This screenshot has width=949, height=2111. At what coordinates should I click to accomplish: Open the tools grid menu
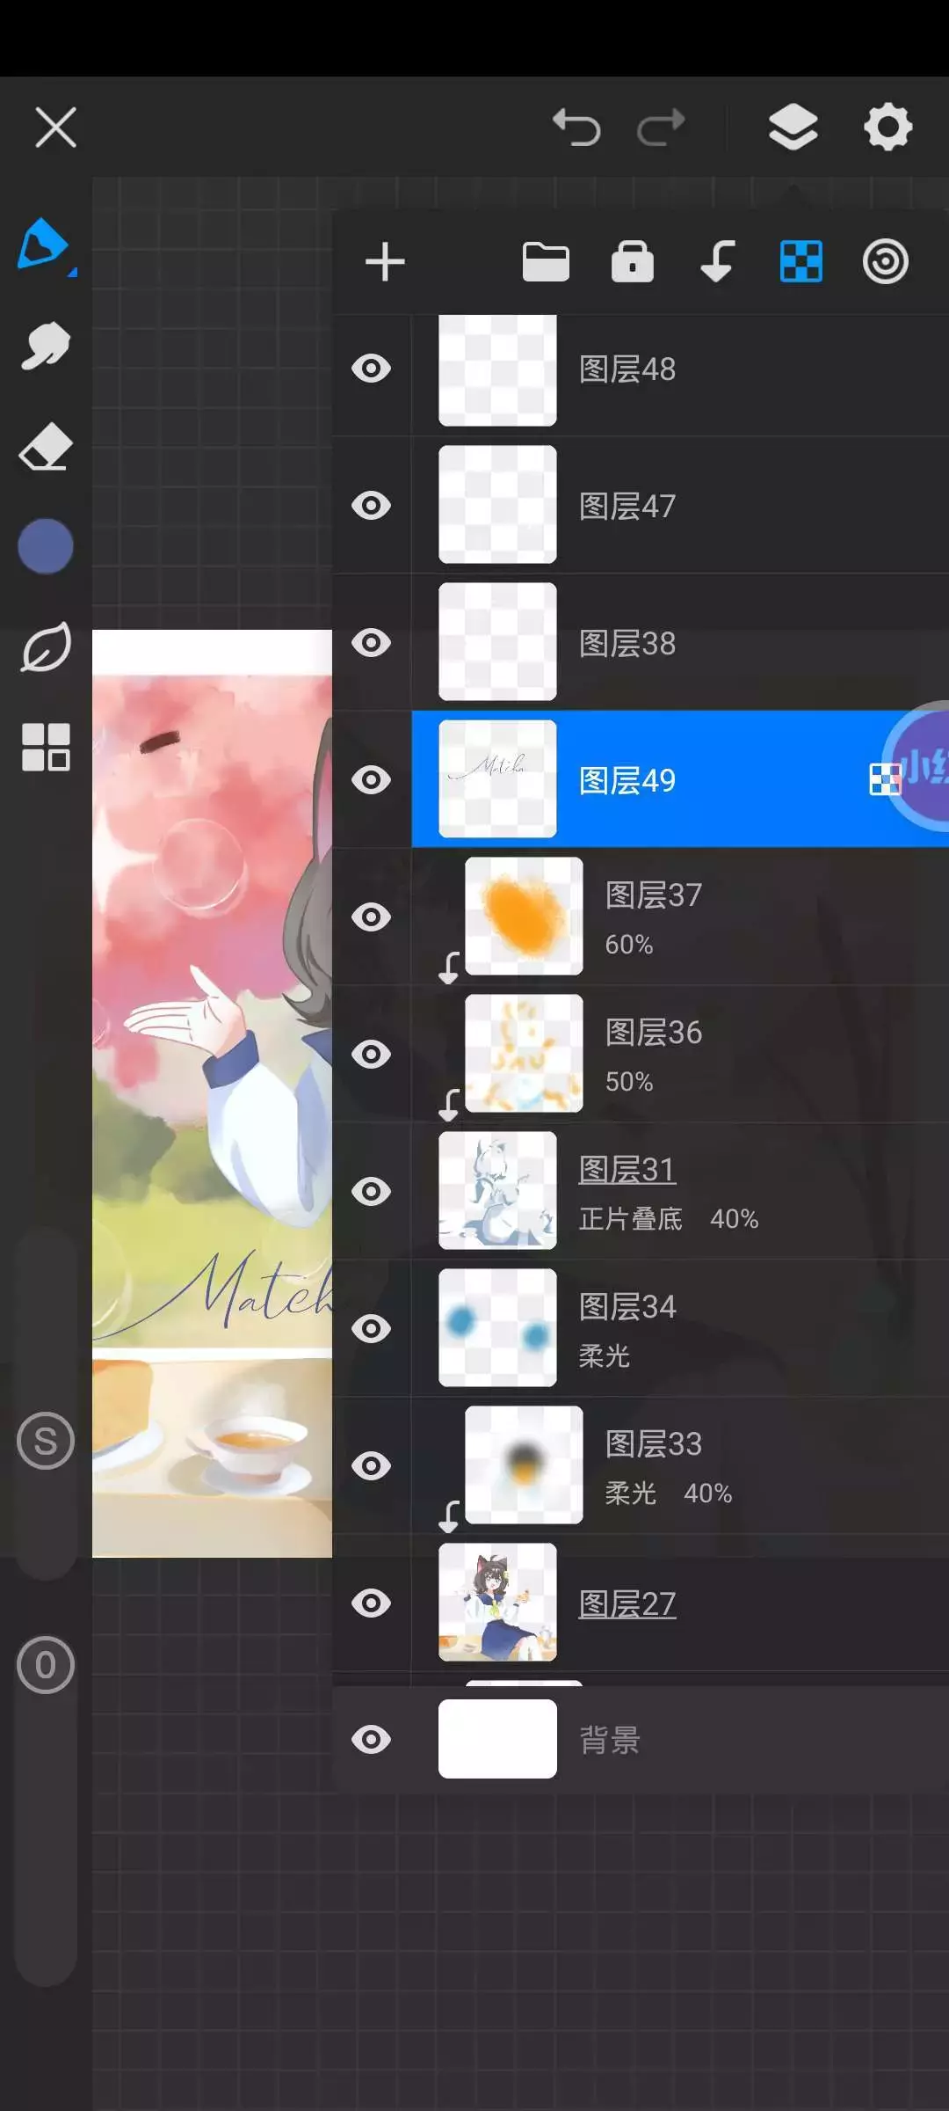tap(46, 748)
